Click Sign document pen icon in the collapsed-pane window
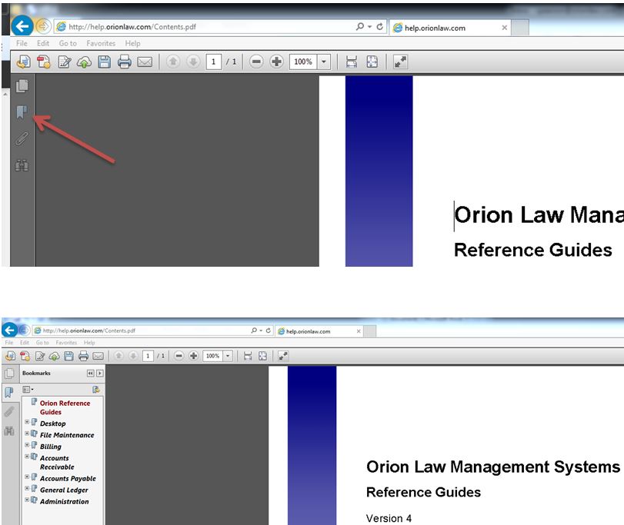This screenshot has height=525, width=624. click(x=65, y=61)
